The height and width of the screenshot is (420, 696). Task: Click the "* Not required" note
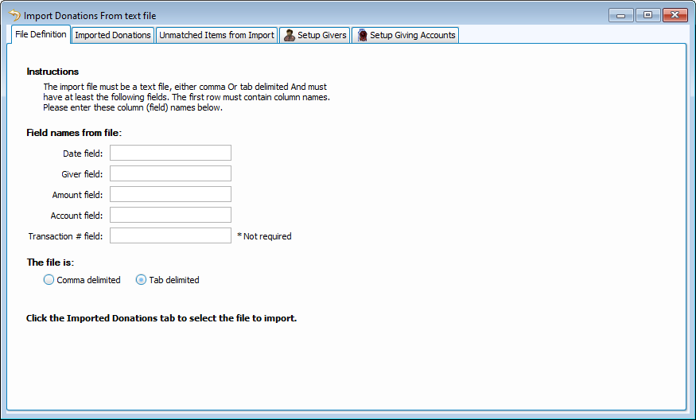coord(264,236)
